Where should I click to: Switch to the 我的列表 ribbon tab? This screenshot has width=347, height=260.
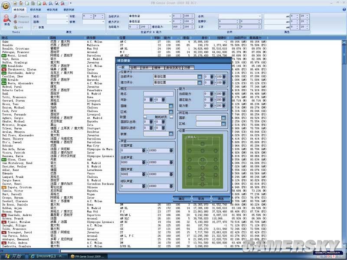pos(69,10)
